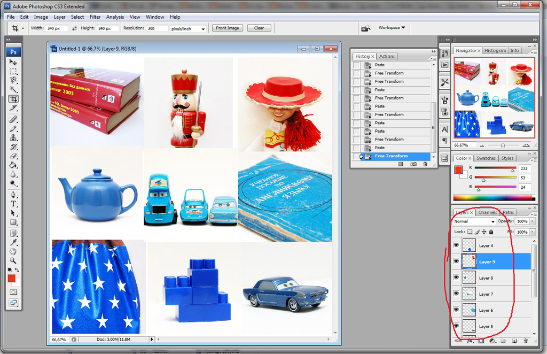Image resolution: width=547 pixels, height=354 pixels.
Task: Open the Analysis menu
Action: (115, 17)
